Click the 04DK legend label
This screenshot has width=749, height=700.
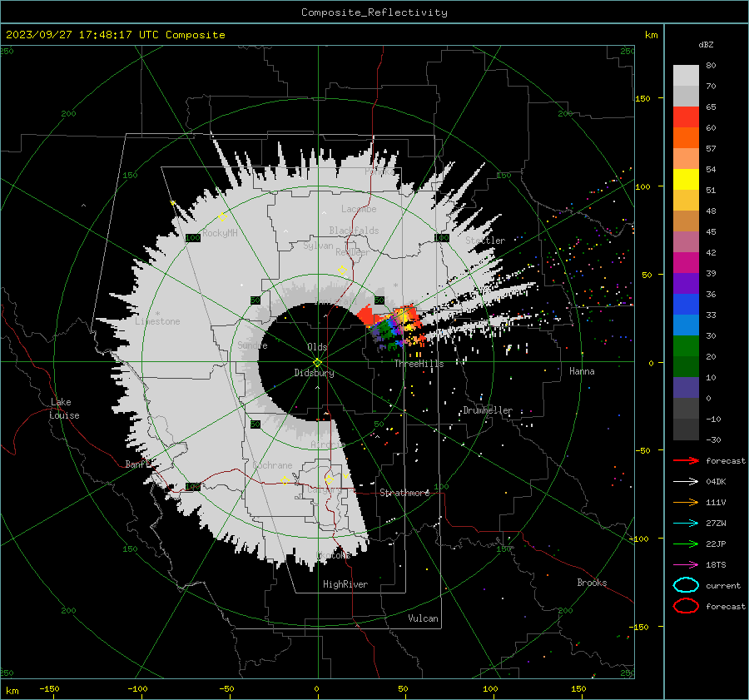716,482
